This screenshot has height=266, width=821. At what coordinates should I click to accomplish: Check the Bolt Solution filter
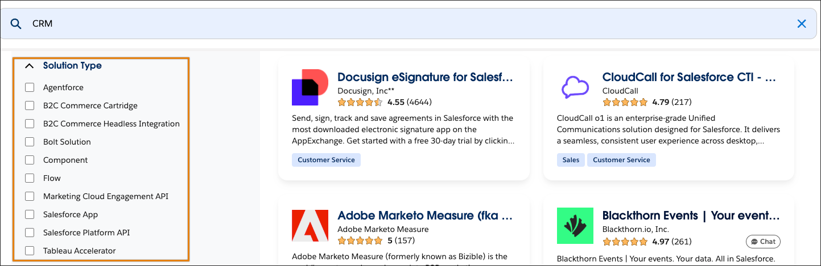[x=30, y=142]
